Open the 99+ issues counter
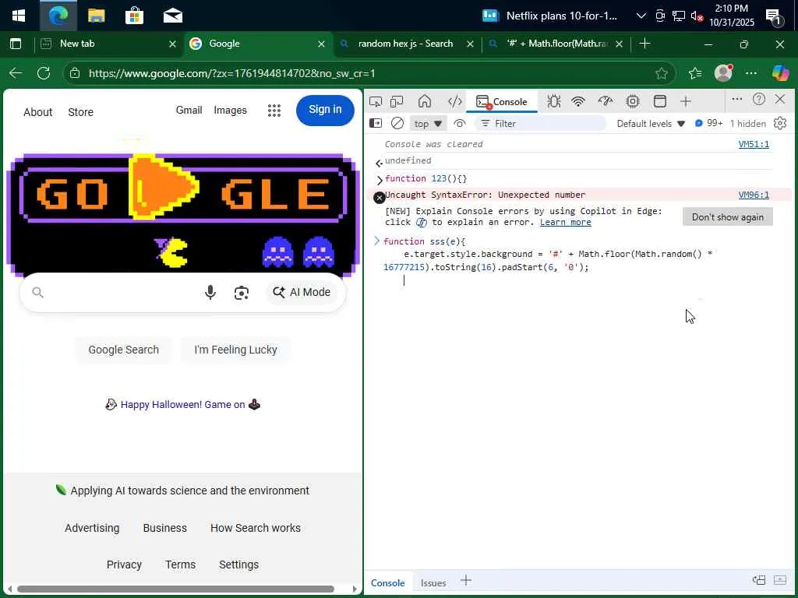This screenshot has height=598, width=798. tap(709, 123)
